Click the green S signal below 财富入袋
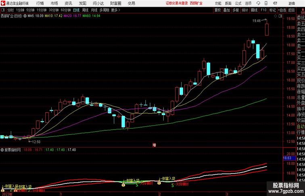Screen dimensions: 305x196 (137, 185)
